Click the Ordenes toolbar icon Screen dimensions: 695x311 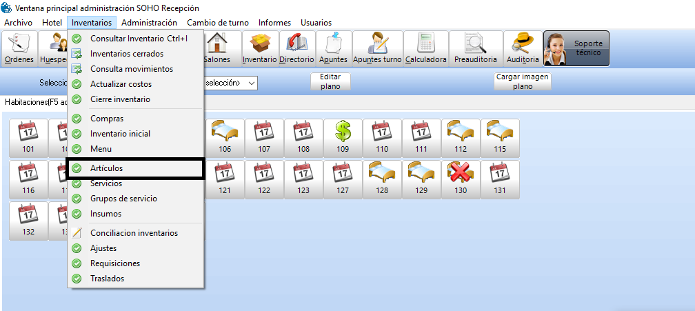point(19,48)
